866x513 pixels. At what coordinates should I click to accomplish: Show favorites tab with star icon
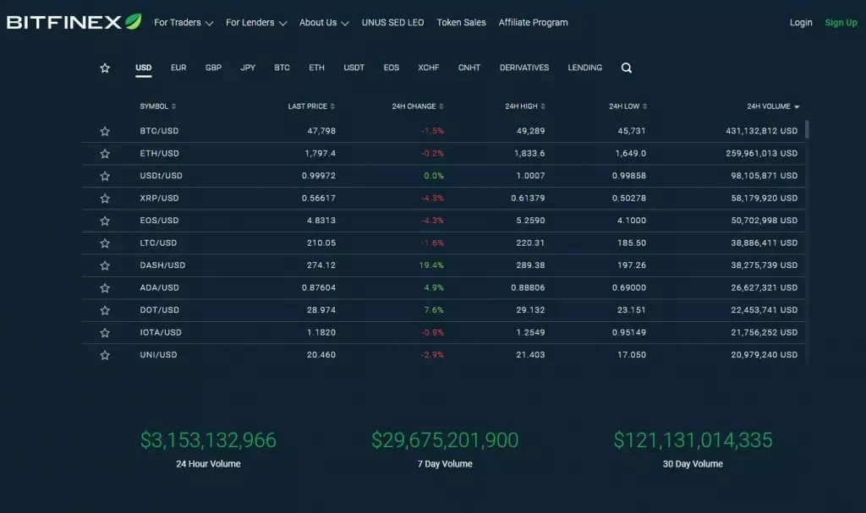tap(105, 68)
